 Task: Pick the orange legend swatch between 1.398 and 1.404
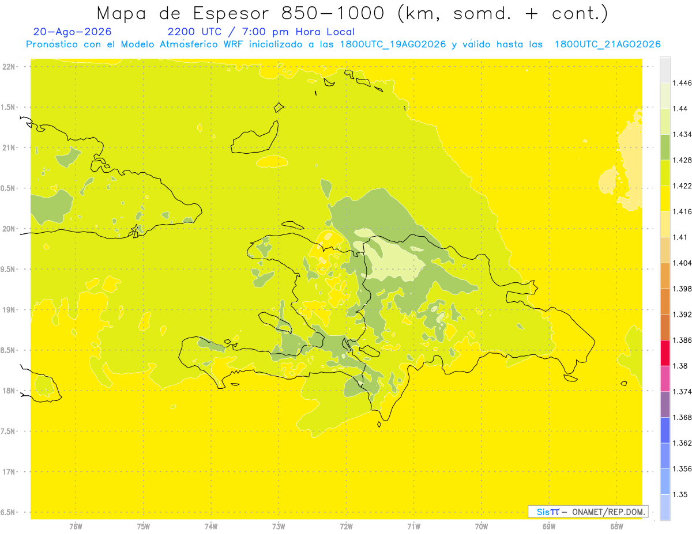tap(665, 276)
